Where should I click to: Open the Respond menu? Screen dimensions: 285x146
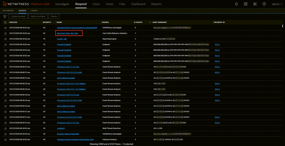[81, 4]
